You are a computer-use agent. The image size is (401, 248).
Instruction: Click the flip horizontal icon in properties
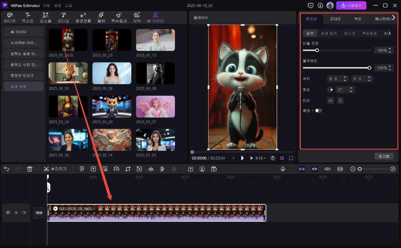tap(330, 100)
